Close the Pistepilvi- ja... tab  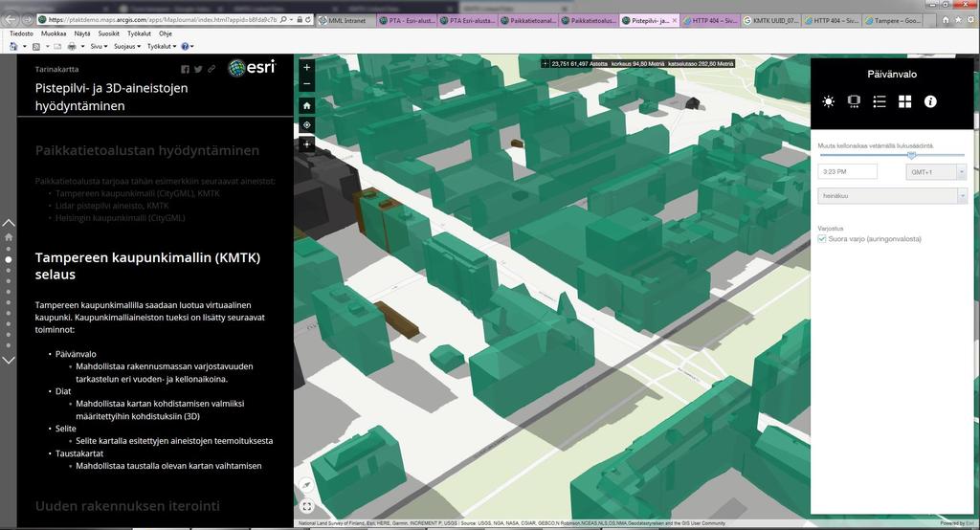coord(675,21)
